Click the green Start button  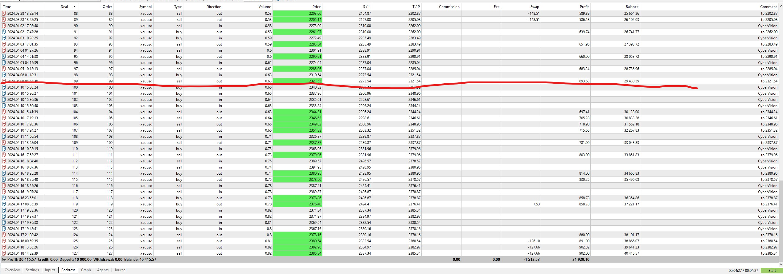pos(772,271)
